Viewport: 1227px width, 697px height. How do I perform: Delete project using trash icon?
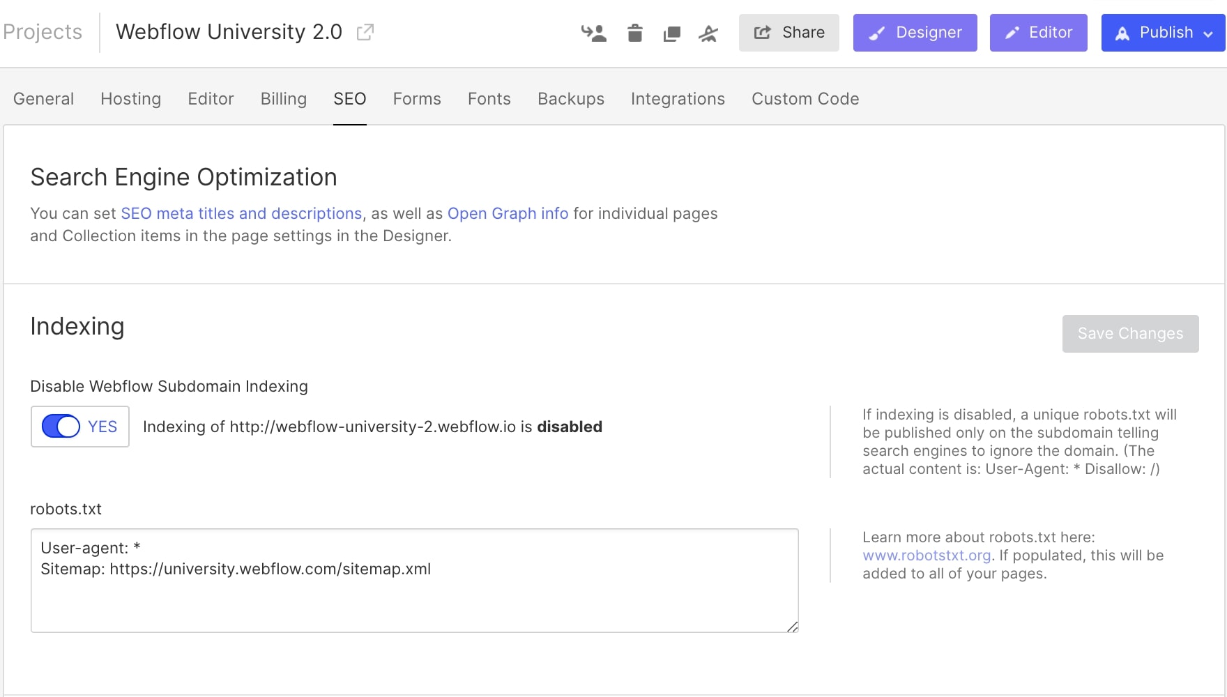tap(634, 33)
